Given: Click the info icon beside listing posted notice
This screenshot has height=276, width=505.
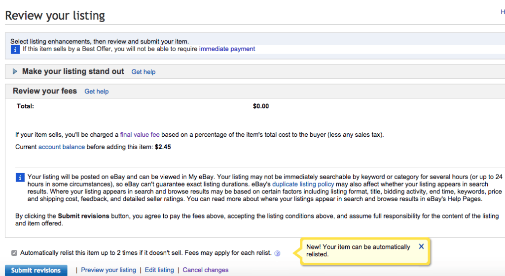Looking at the screenshot, I should pos(20,177).
